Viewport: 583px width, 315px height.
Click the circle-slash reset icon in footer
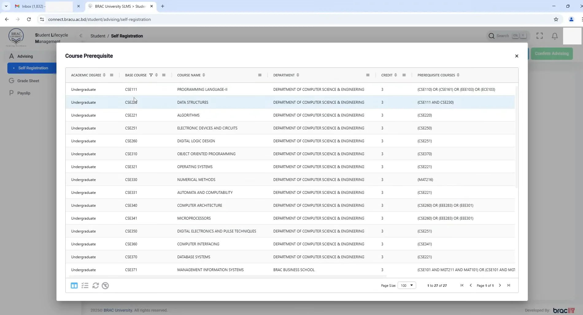coord(105,286)
